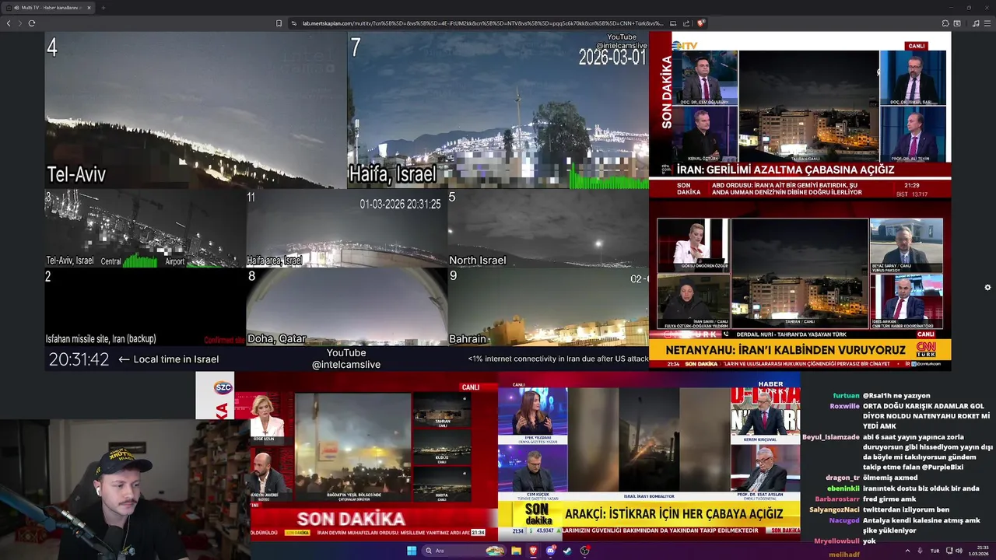This screenshot has width=996, height=560.
Task: Click the North Israel camera 5 feed
Action: (548, 229)
